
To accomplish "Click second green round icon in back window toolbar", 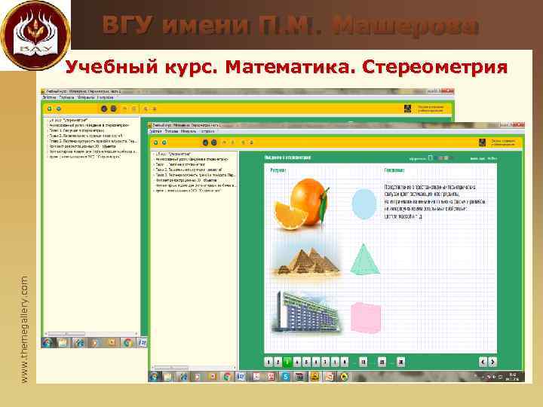I will [x=59, y=109].
